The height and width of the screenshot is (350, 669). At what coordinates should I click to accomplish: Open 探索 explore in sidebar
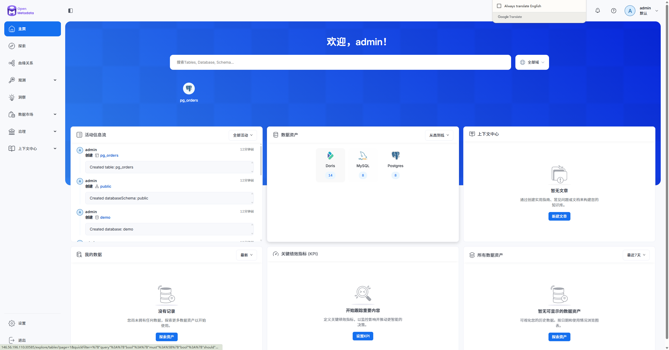(x=33, y=46)
